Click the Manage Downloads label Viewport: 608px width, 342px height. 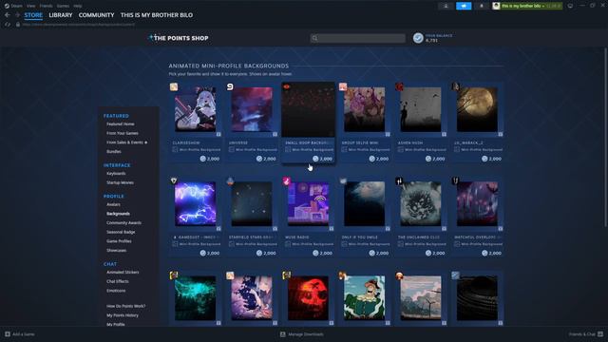pos(306,333)
